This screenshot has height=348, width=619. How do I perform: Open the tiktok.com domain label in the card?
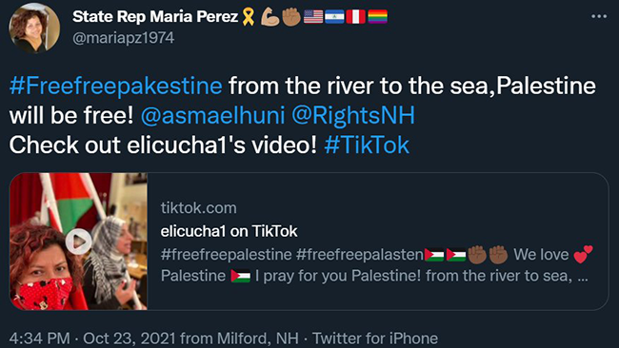click(x=199, y=207)
